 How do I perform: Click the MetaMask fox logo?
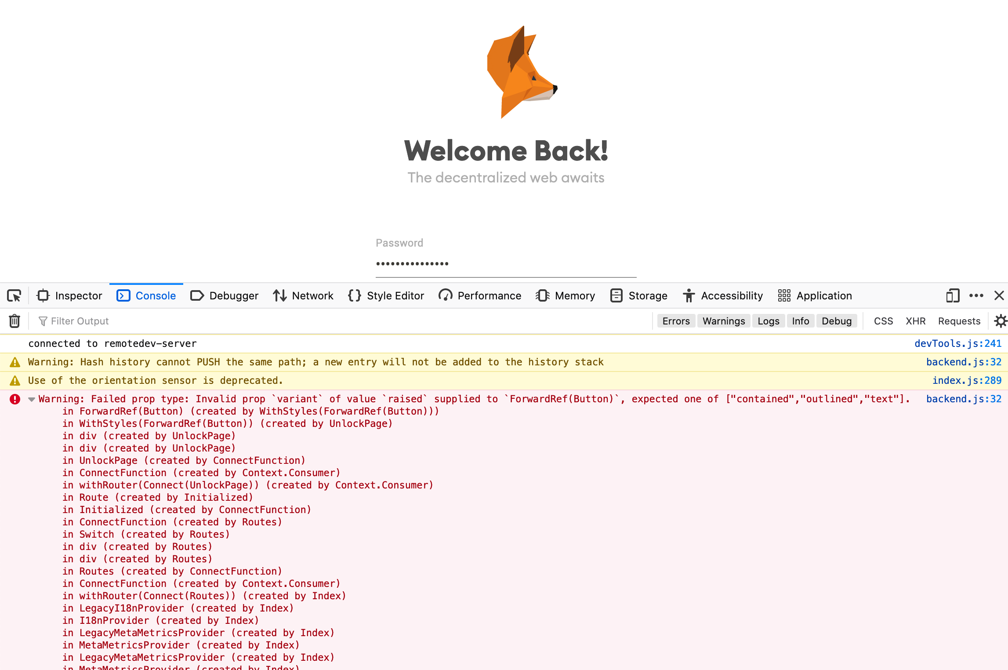(x=522, y=72)
